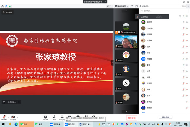Image resolution: width=190 pixels, height=127 pixels.
Task: Turn on the video camera
Action: coord(13,117)
